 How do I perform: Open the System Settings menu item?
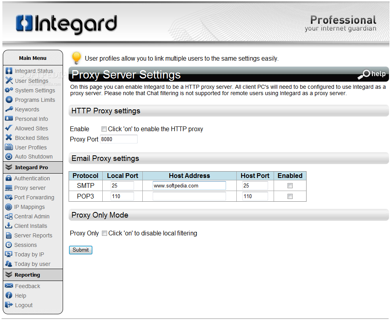(35, 90)
